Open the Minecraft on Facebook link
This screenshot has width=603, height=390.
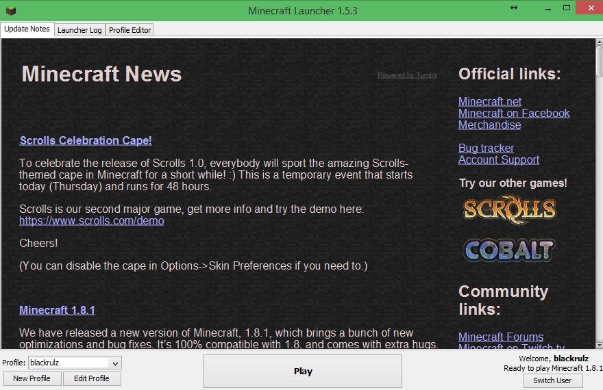click(x=514, y=114)
